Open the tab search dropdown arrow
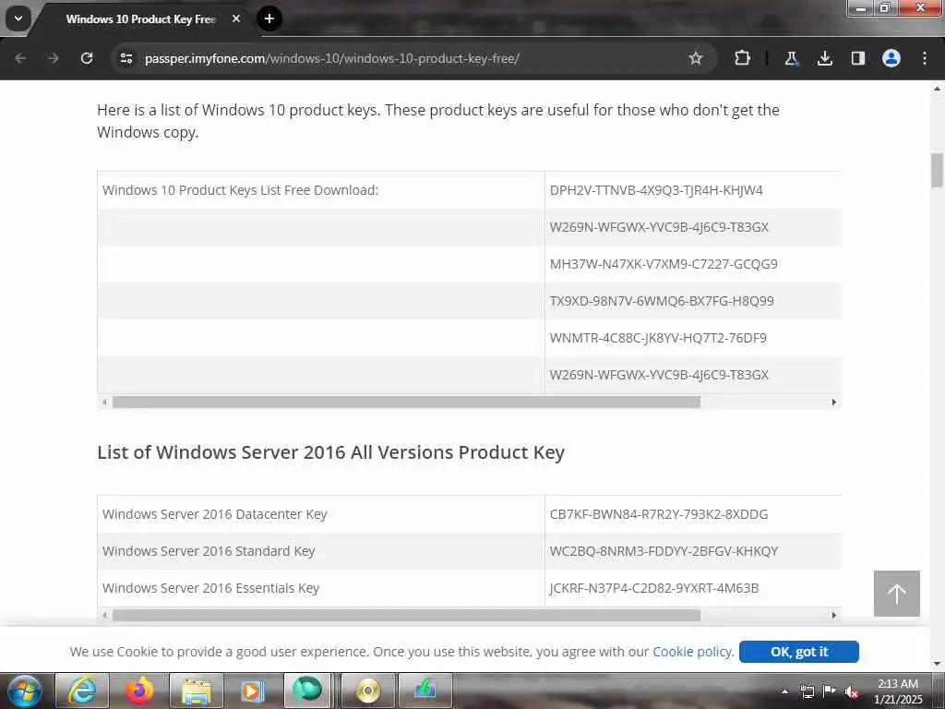This screenshot has width=945, height=709. (18, 18)
